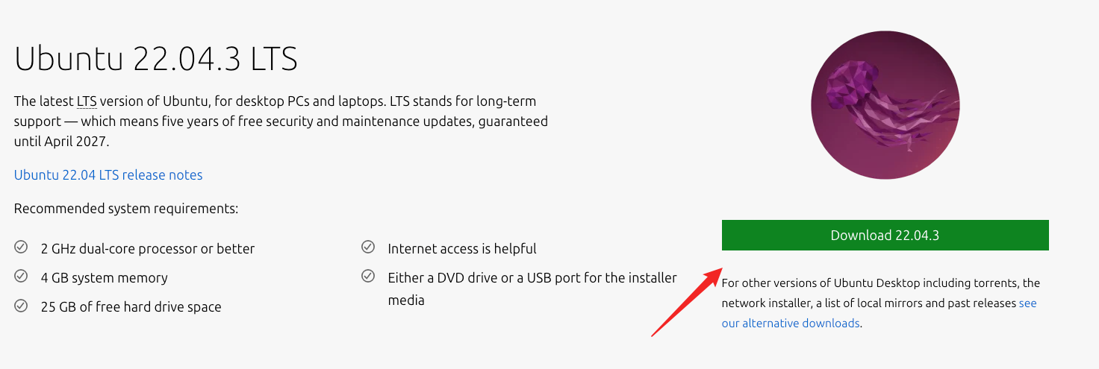This screenshot has height=369, width=1099.
Task: Open the Ubuntu 22.04 LTS release notes link
Action: point(108,175)
